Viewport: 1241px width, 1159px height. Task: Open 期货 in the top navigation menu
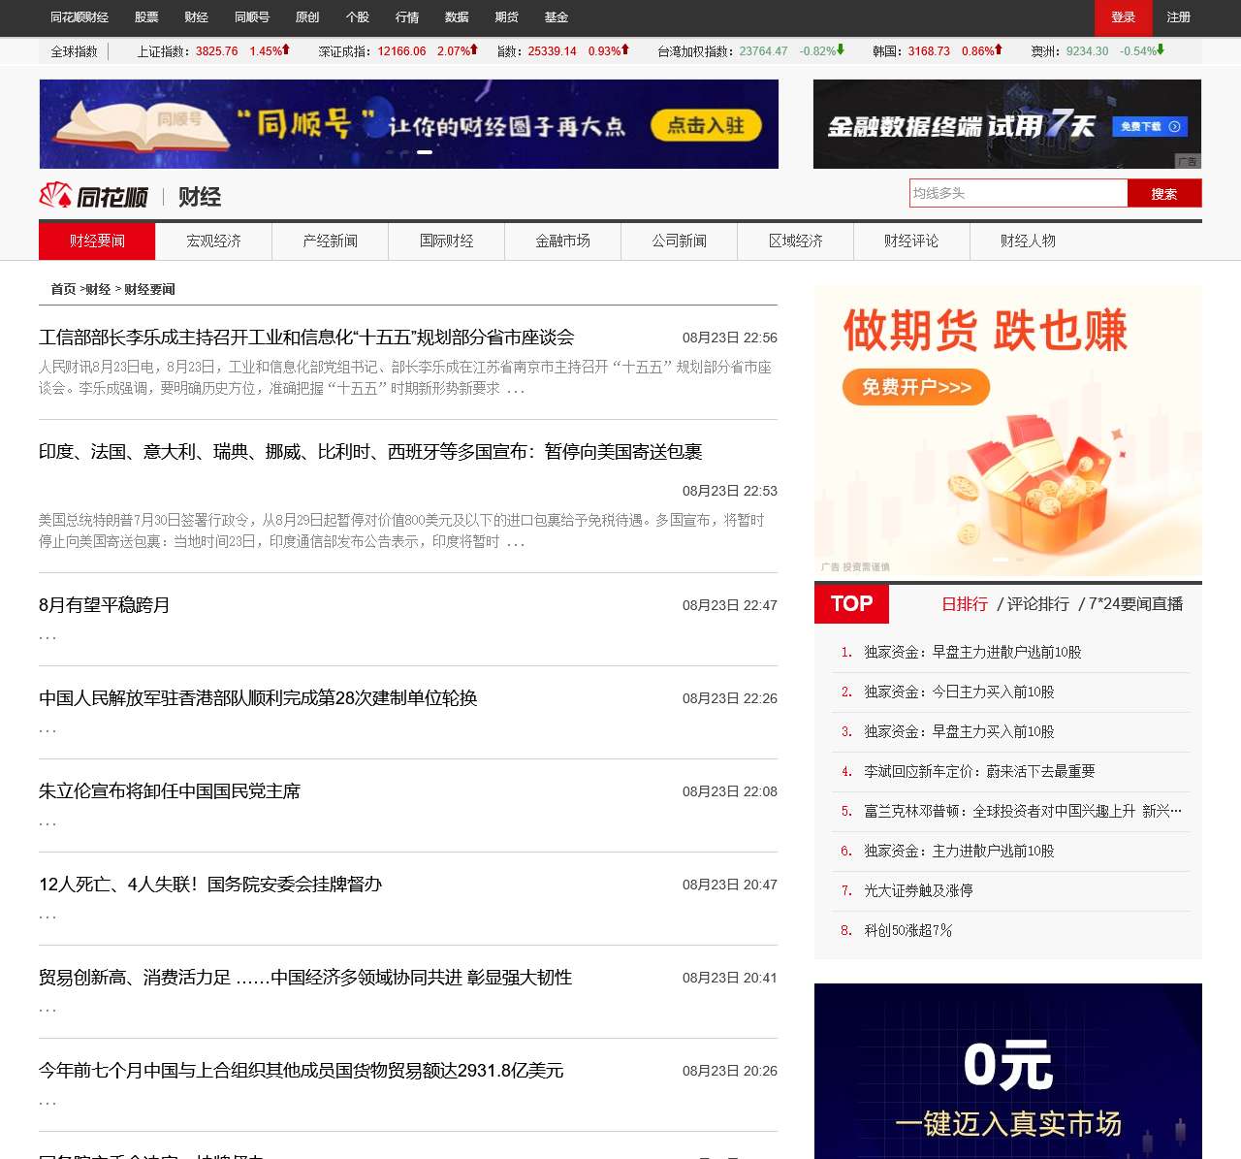click(507, 16)
